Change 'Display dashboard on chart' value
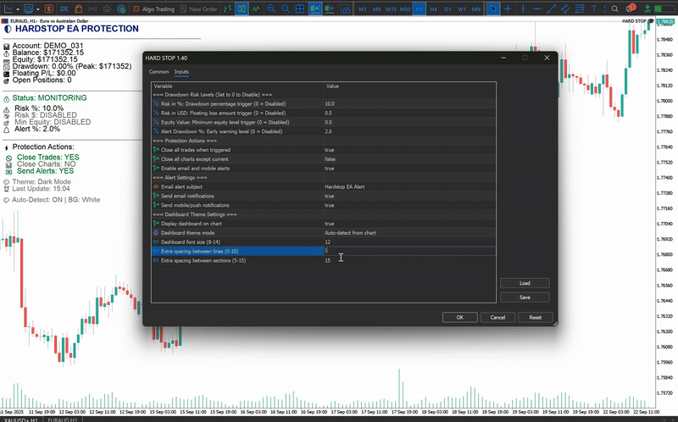 [409, 224]
